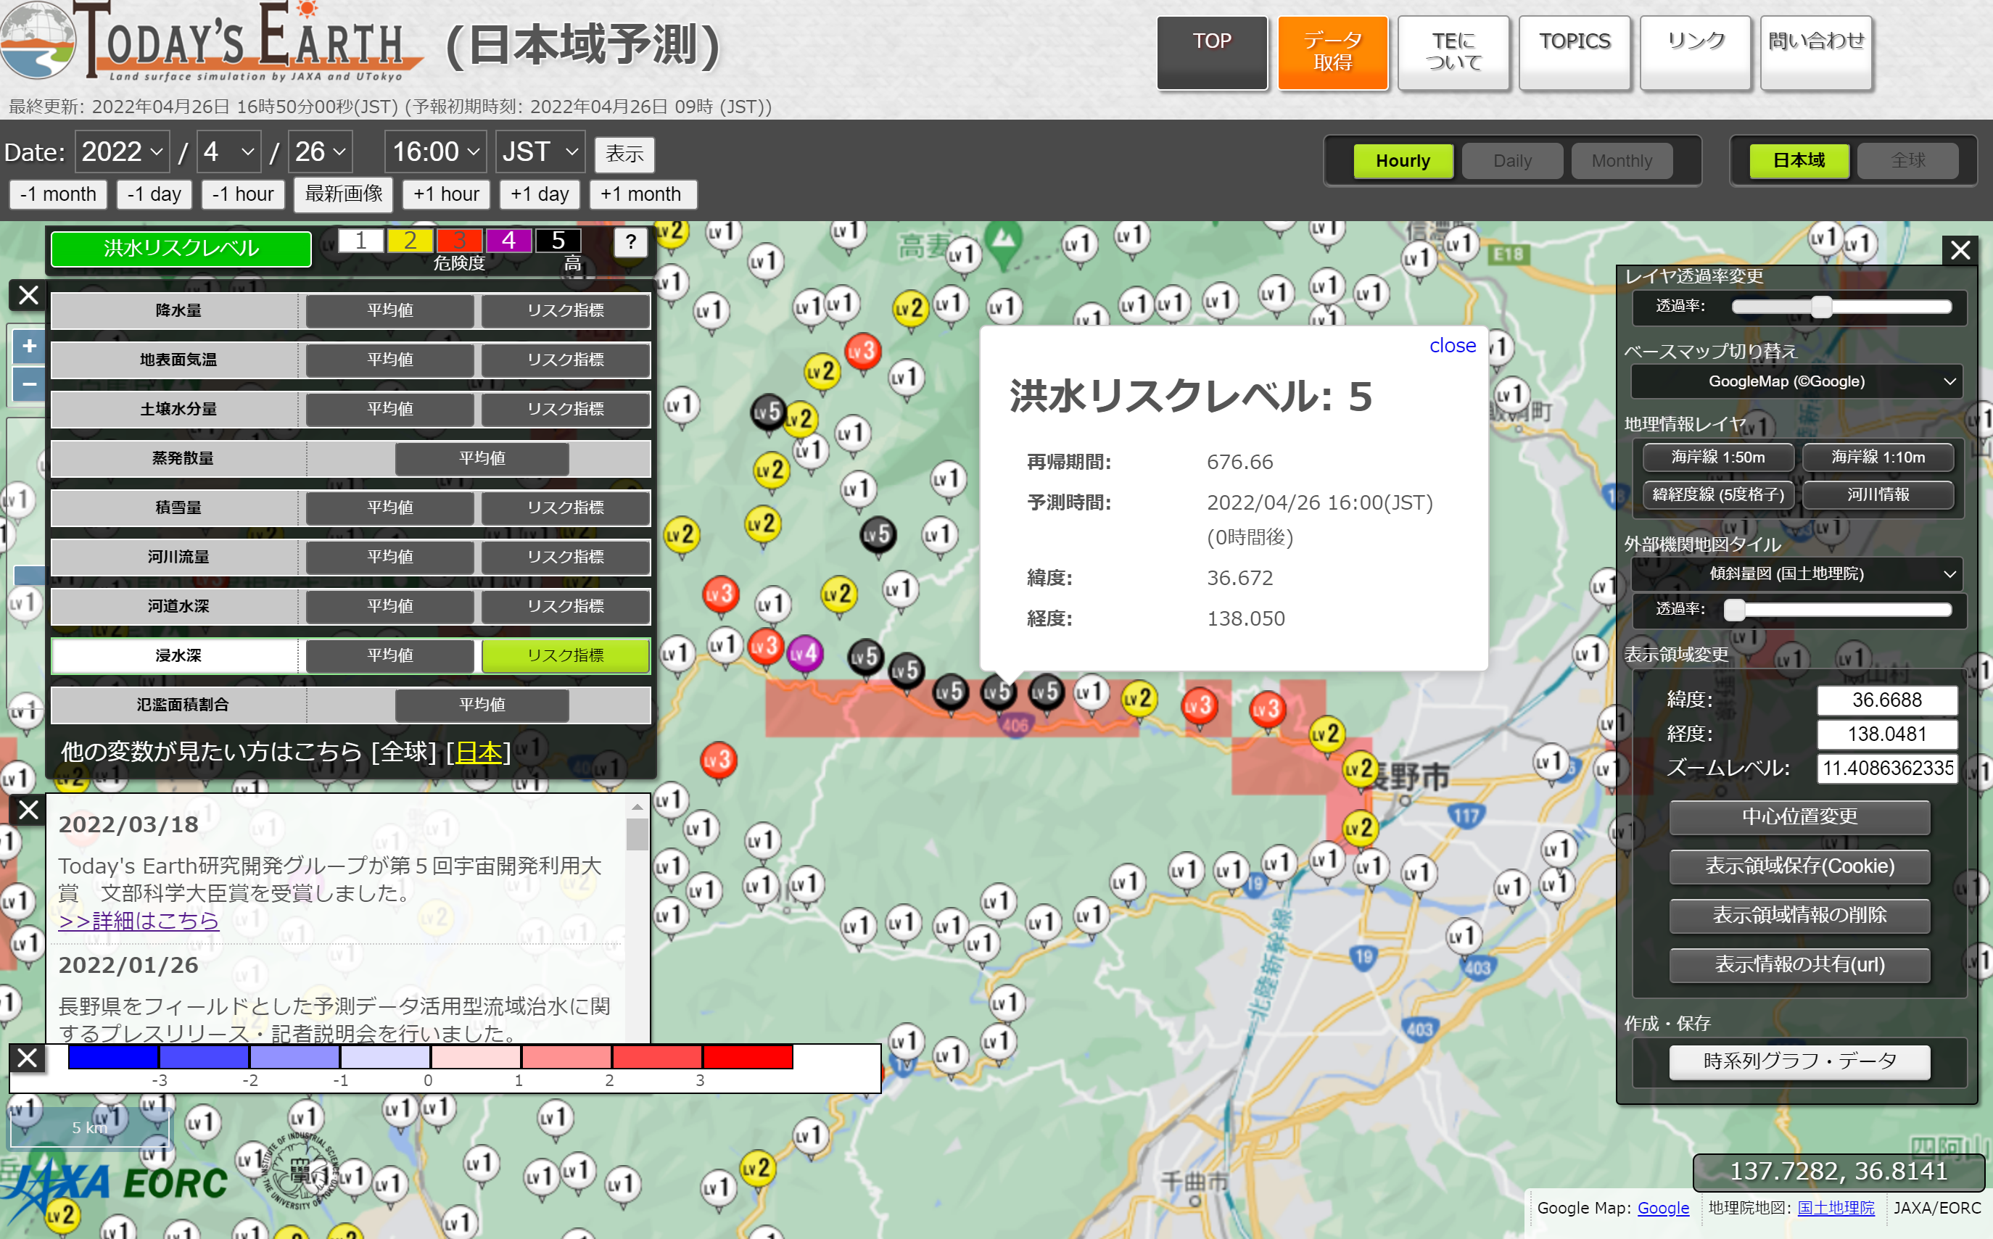
Task: Select the 全球 global region toggle
Action: point(1907,161)
